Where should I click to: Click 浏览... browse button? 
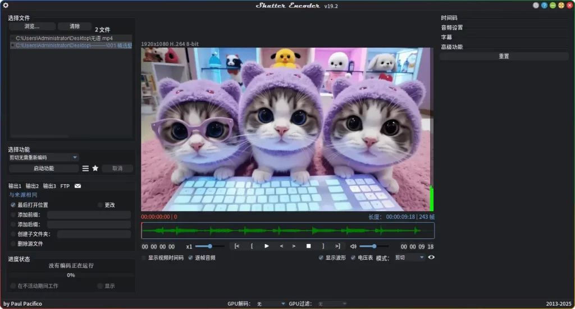pyautogui.click(x=32, y=26)
